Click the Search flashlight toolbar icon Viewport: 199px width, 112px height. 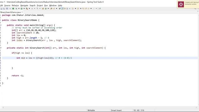point(59,8)
